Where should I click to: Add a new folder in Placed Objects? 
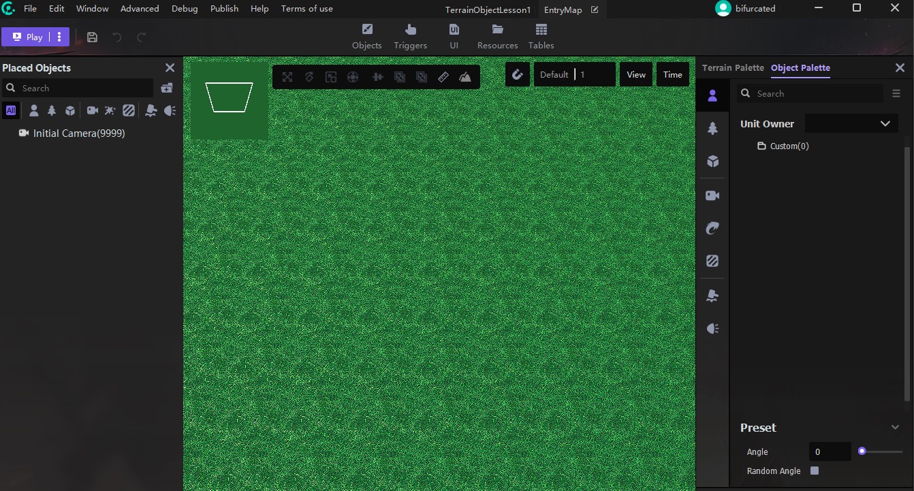coord(167,88)
